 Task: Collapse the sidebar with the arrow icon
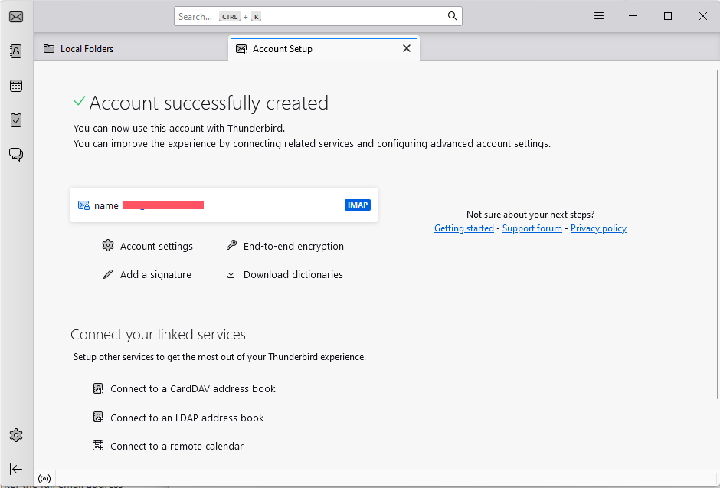pos(15,468)
